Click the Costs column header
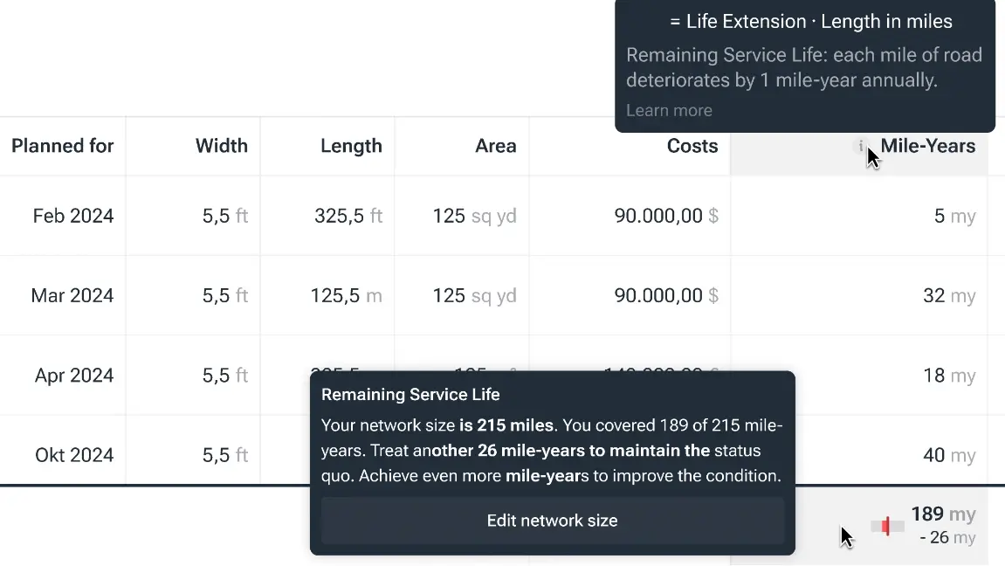Screen dimensions: 1005x566 [692, 146]
